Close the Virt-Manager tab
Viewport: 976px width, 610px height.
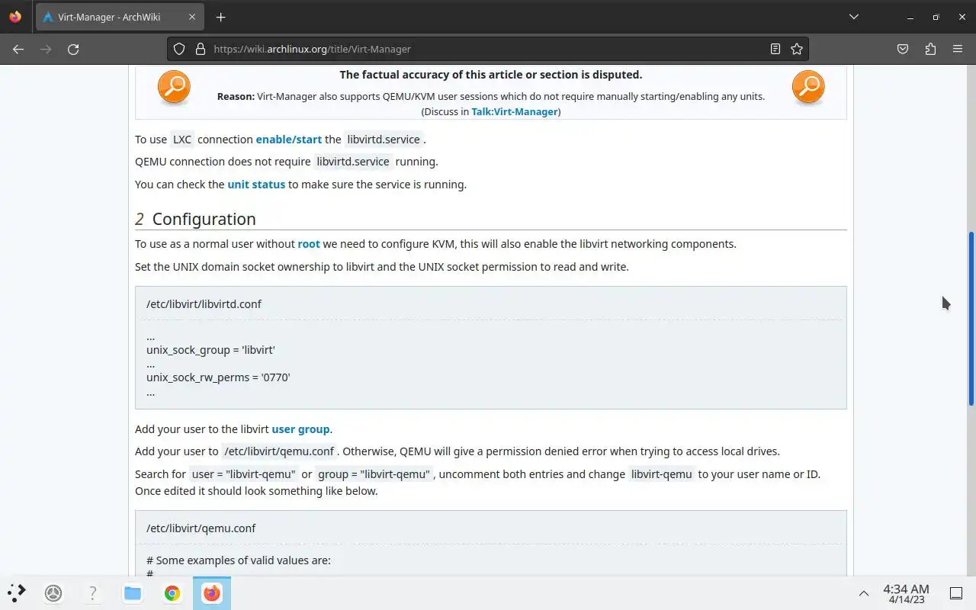pos(191,17)
